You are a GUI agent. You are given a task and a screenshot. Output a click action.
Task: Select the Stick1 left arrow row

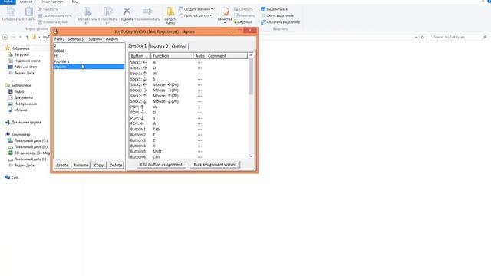point(189,62)
